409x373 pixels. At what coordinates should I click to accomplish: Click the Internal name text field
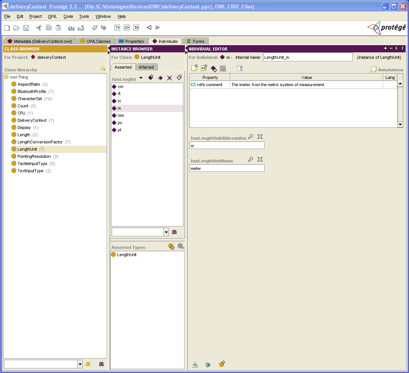308,57
